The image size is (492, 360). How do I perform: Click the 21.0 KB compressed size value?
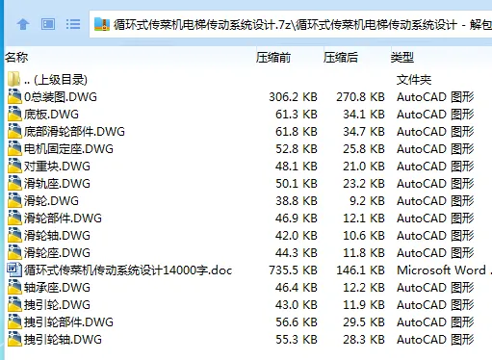point(364,167)
